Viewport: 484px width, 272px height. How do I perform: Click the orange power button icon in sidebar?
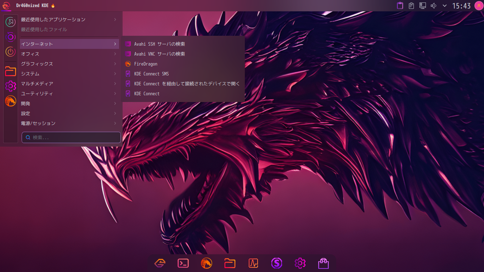click(x=11, y=52)
